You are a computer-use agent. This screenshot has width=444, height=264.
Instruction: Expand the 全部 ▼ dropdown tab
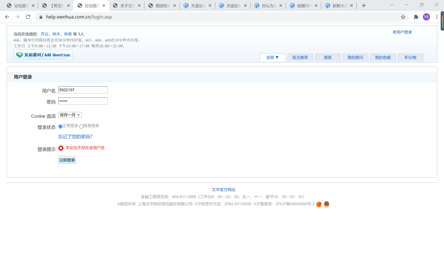(273, 57)
